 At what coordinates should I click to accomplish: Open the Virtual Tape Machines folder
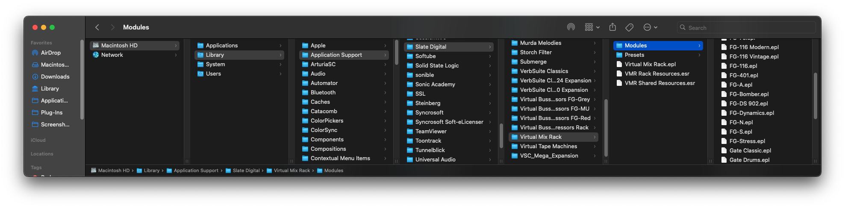pos(548,146)
